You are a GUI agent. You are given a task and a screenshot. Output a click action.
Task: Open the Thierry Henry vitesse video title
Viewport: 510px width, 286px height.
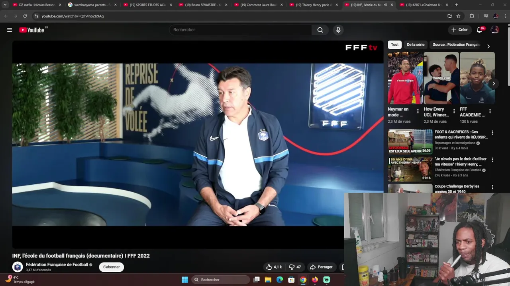(x=461, y=161)
